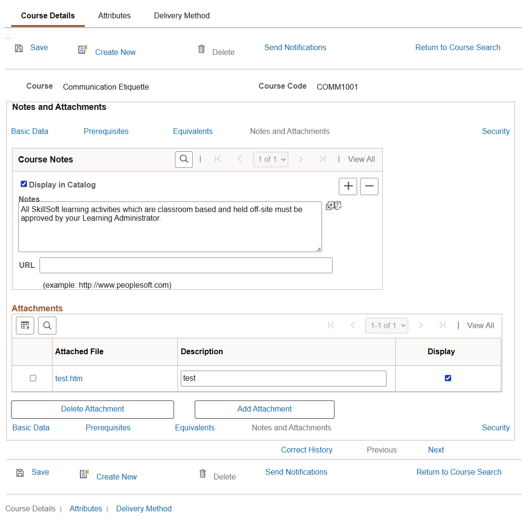Open footer Delivery Method link
Screen dimensions: 522x520
[x=144, y=509]
